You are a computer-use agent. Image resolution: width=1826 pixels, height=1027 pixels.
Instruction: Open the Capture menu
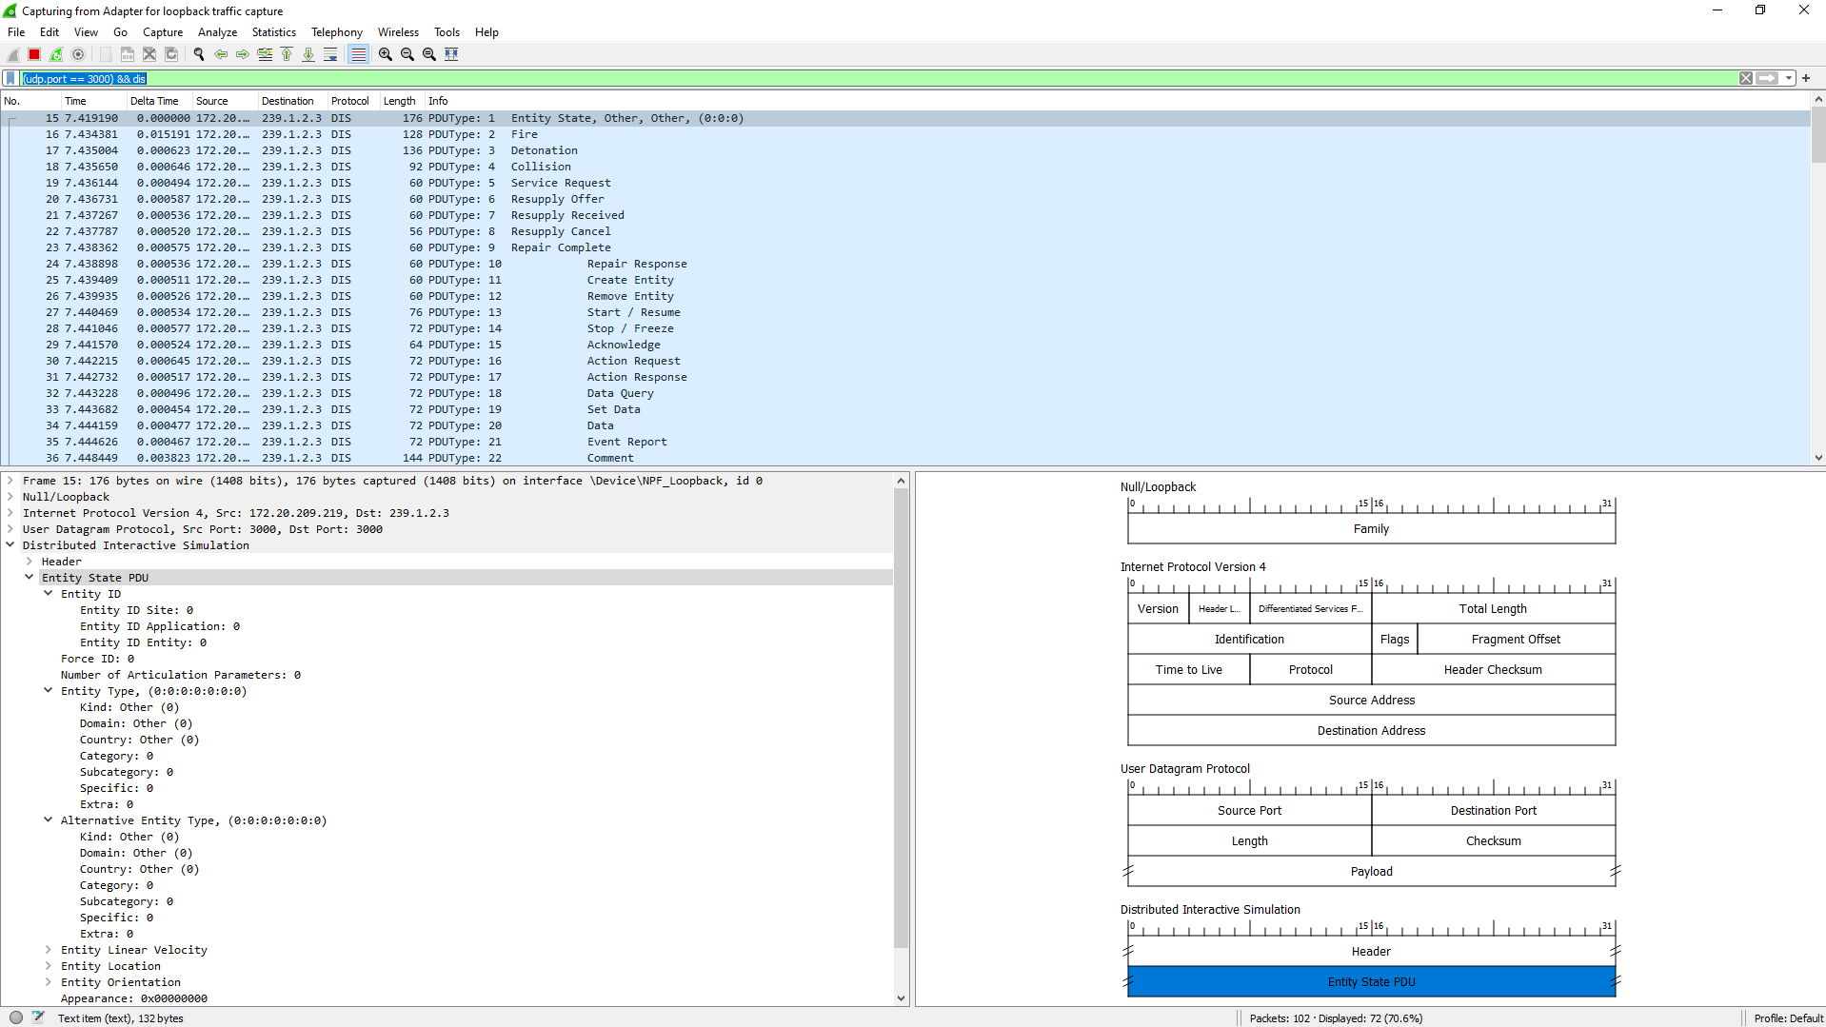pos(163,32)
